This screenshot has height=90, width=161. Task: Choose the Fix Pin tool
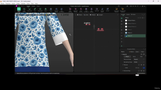click(107, 9)
